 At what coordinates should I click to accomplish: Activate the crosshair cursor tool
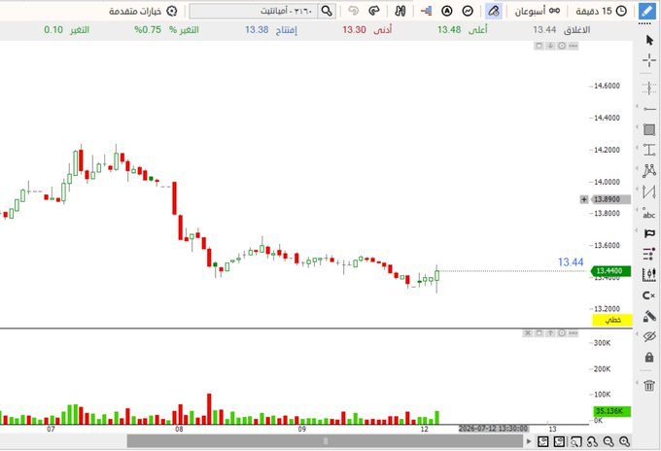coord(649,60)
